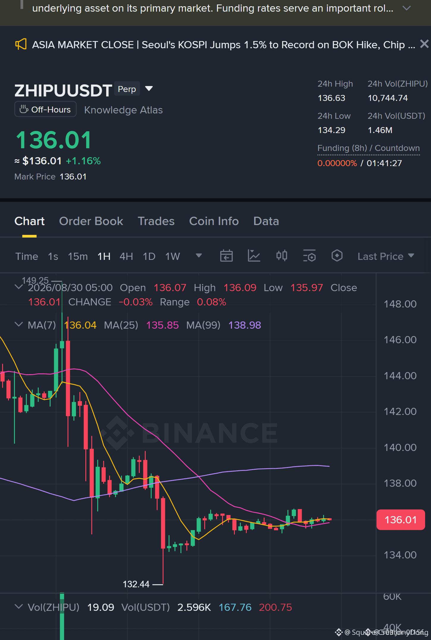Image resolution: width=431 pixels, height=640 pixels.
Task: Expand the funding rate notice chevron
Action: pos(406,8)
